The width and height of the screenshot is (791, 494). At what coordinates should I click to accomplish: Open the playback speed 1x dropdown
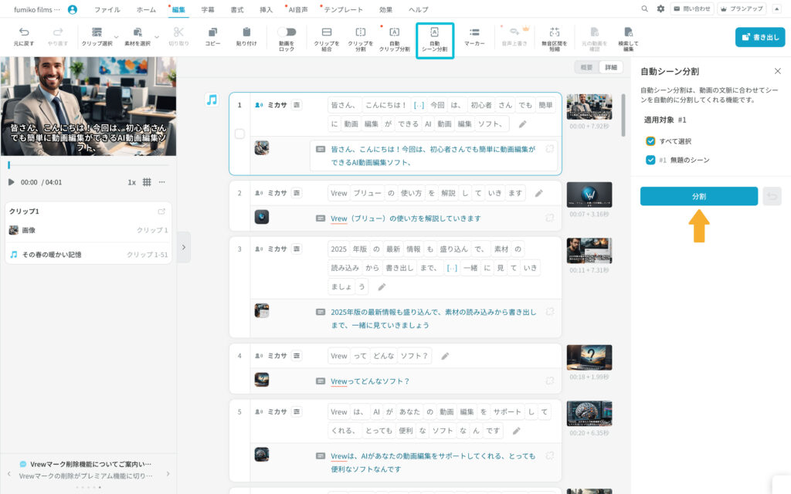coord(131,182)
